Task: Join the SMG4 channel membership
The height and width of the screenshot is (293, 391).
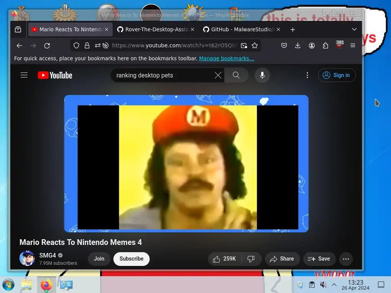Action: tap(99, 259)
